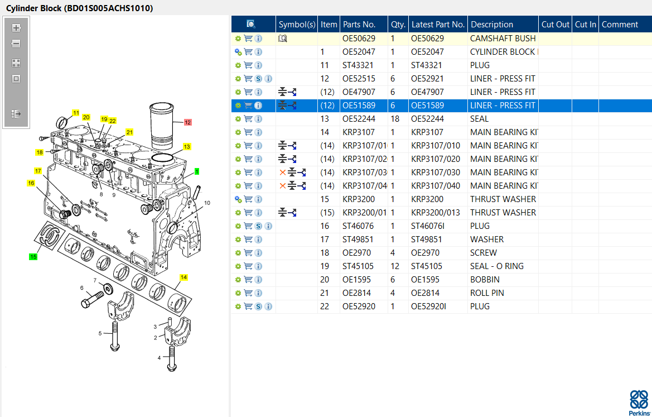Image resolution: width=652 pixels, height=417 pixels.
Task: Click the Latest Part No. column header
Action: pyautogui.click(x=437, y=25)
